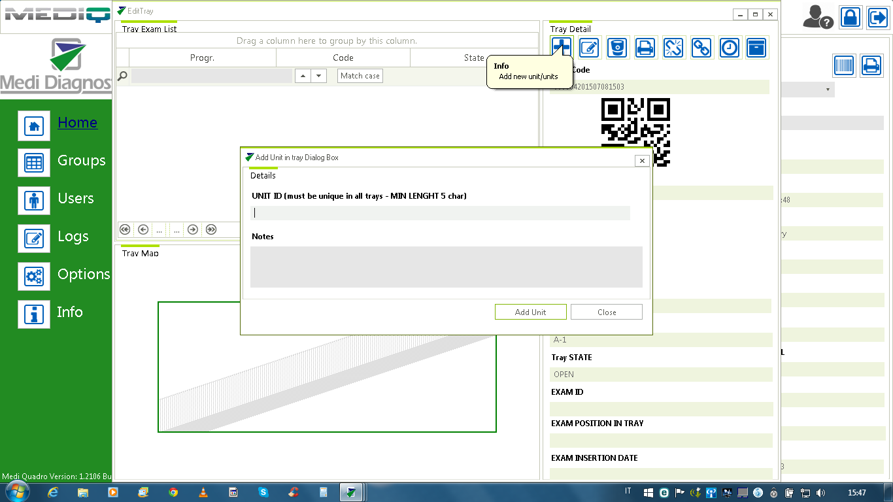The image size is (893, 502).
Task: Open Info menu item text
Action: pyautogui.click(x=70, y=312)
